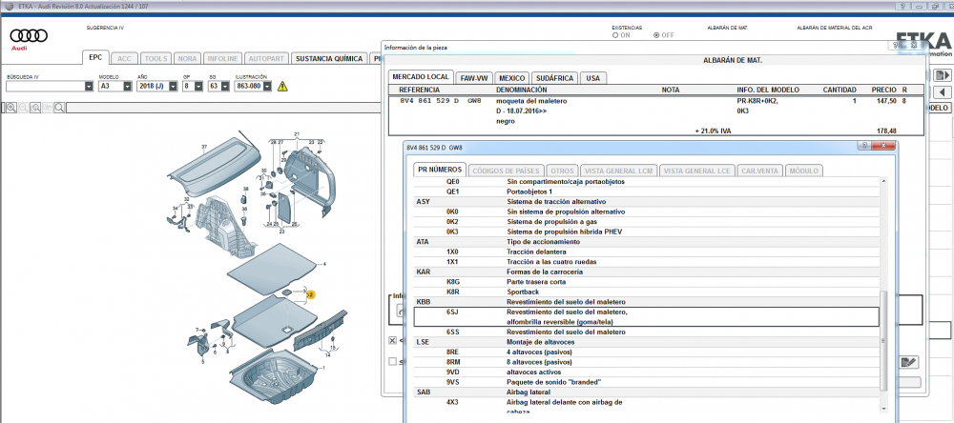954x423 pixels.
Task: Select the FAW-VW market tab
Action: (x=474, y=78)
